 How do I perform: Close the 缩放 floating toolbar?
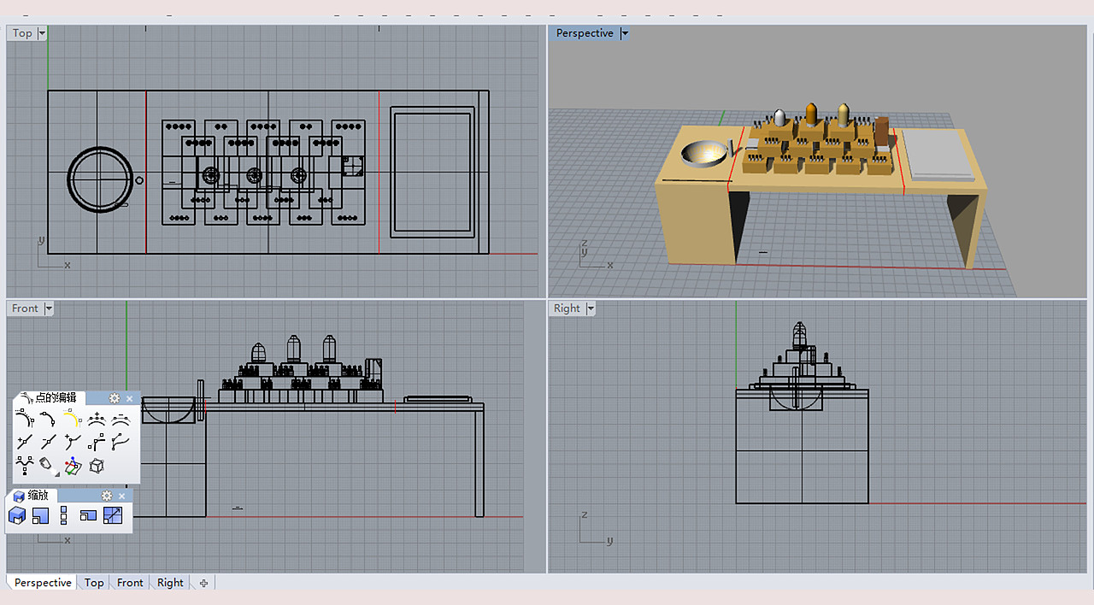pyautogui.click(x=121, y=496)
